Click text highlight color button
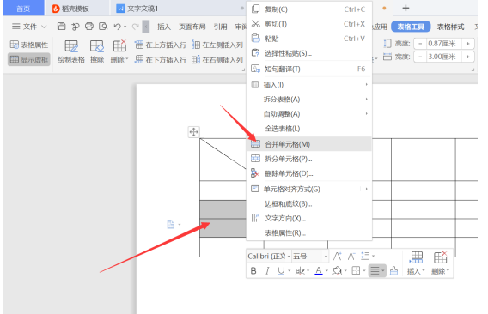This screenshot has height=314, width=488. pos(300,271)
